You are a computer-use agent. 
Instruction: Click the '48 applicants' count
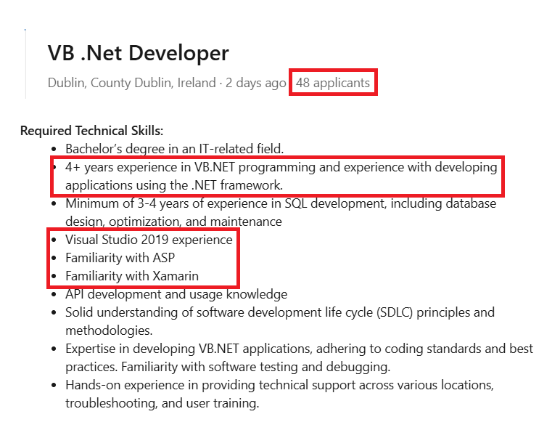pos(333,83)
